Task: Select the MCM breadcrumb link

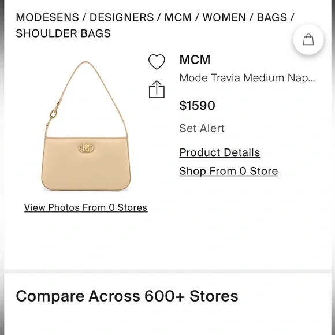Action: click(x=178, y=17)
